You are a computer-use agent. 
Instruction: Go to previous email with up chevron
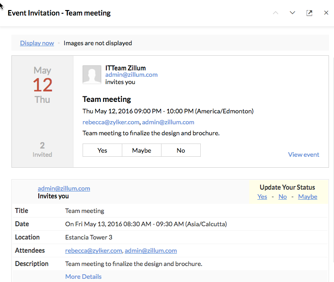click(275, 13)
